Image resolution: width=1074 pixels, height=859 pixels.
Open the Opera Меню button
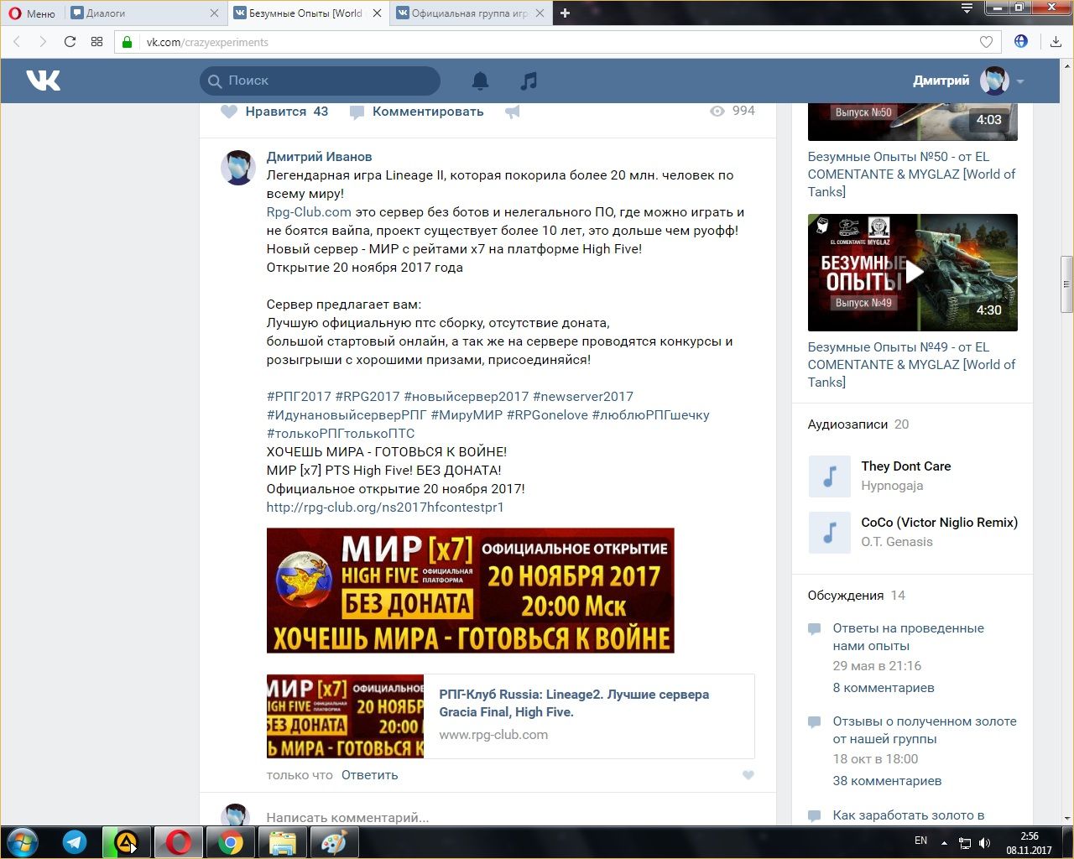point(32,13)
